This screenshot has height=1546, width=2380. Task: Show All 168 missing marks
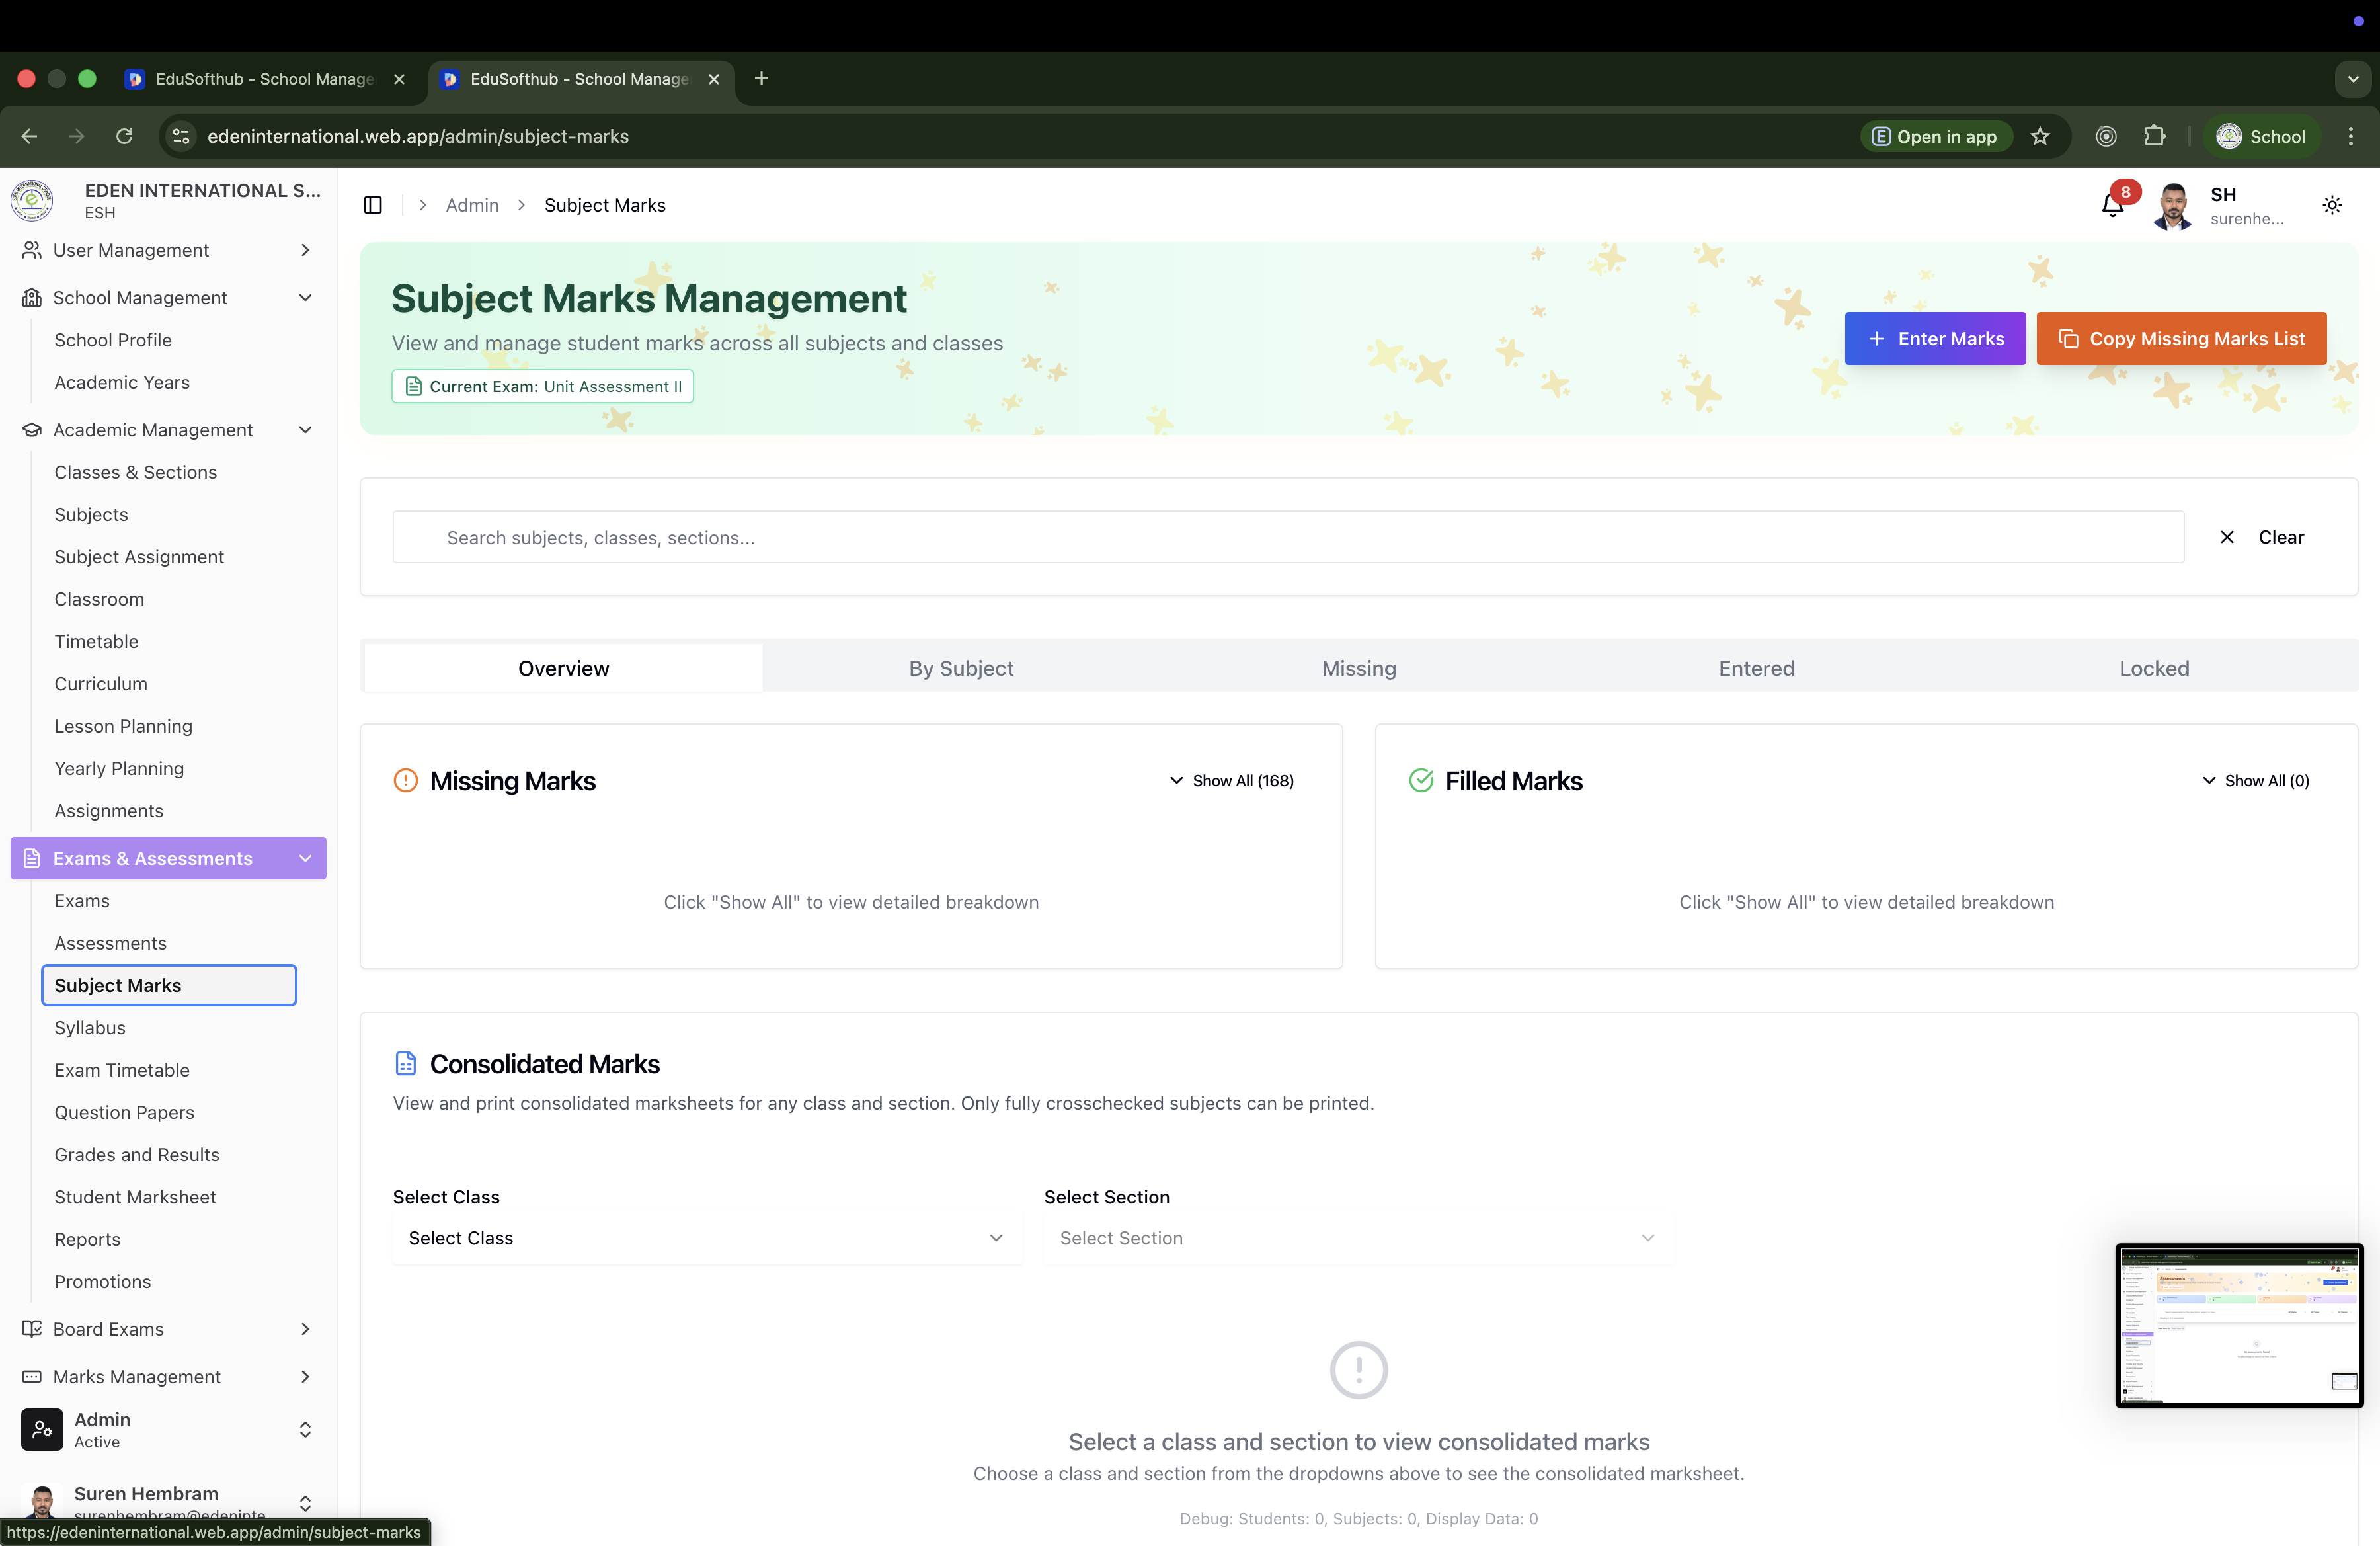(1232, 780)
